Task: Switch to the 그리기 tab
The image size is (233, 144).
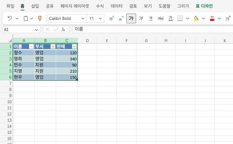Action: point(183,6)
